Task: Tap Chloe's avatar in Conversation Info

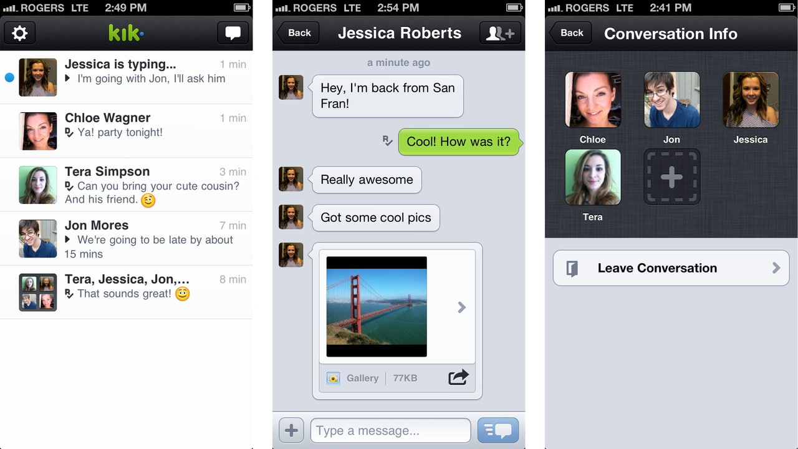Action: (x=592, y=100)
